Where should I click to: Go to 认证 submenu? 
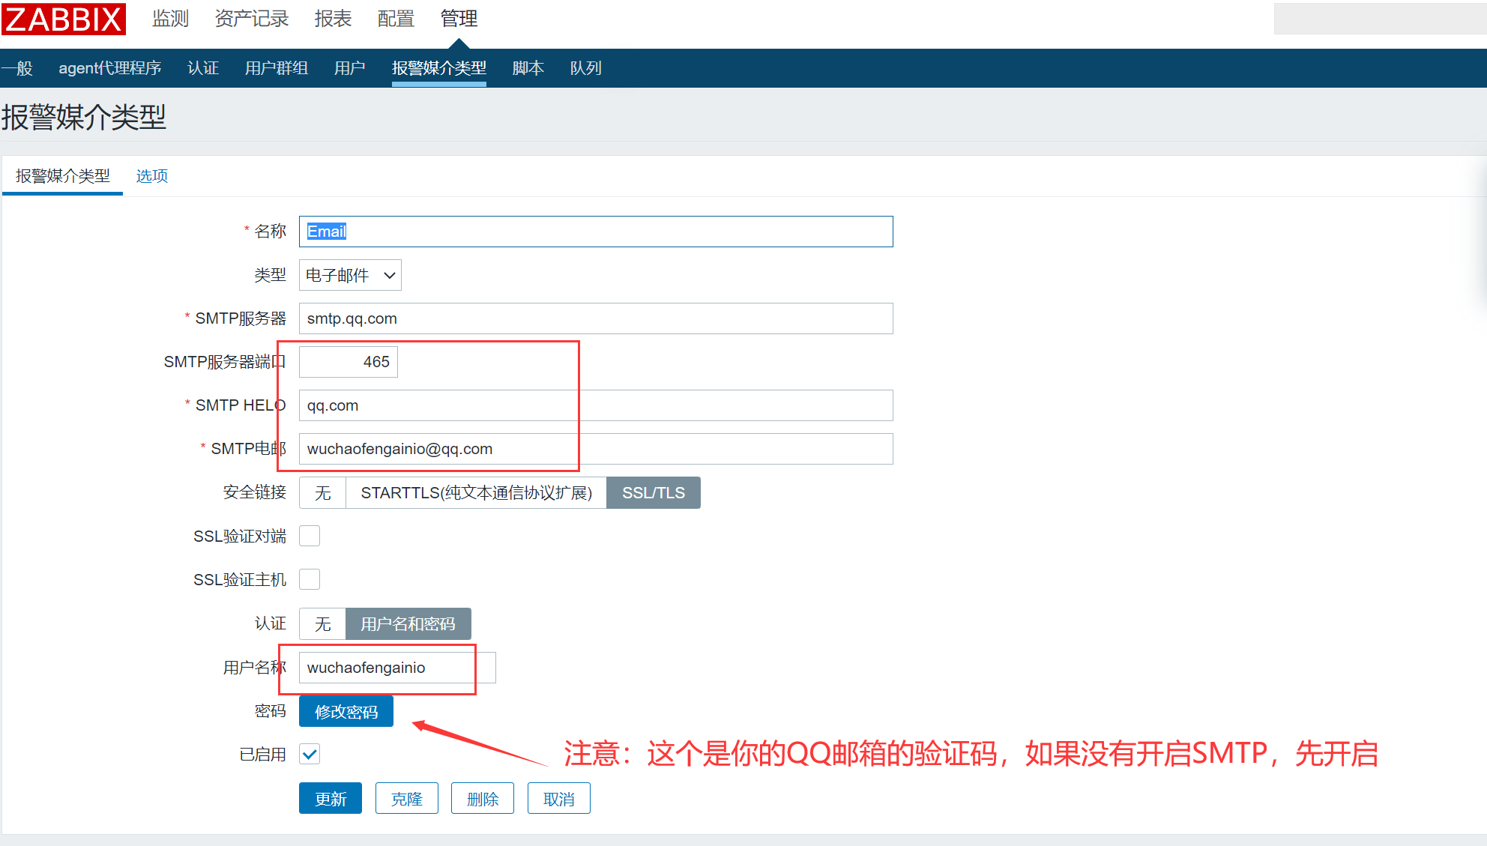pos(203,68)
